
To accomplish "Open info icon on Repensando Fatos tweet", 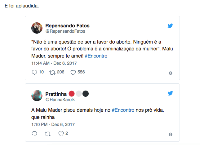I will (170, 73).
